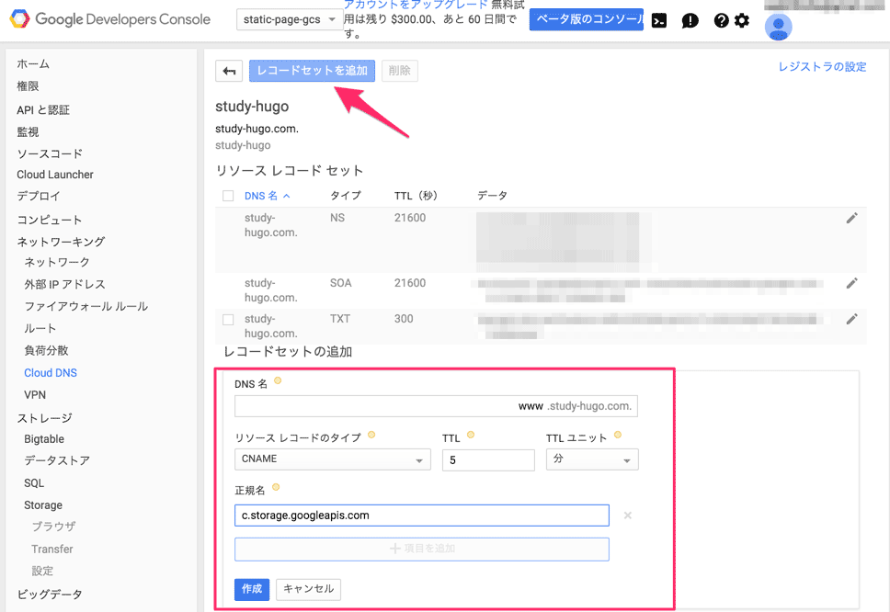Viewport: 890px width, 612px height.
Task: Click the account avatar icon
Action: [778, 27]
